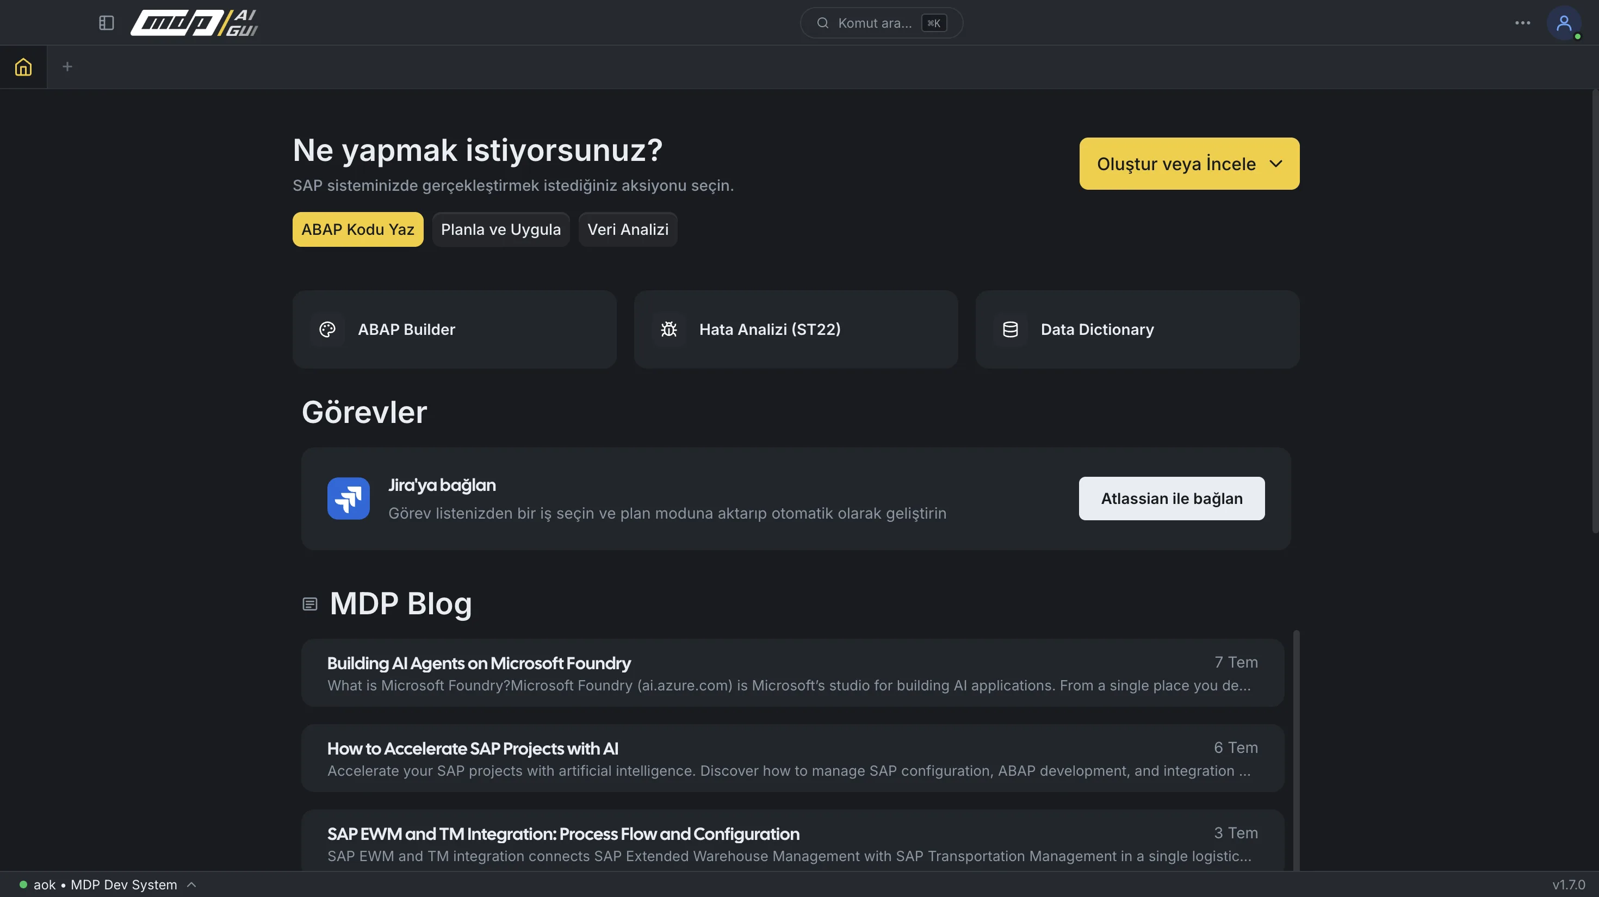Click the blog list scrollbar

pos(1296,751)
